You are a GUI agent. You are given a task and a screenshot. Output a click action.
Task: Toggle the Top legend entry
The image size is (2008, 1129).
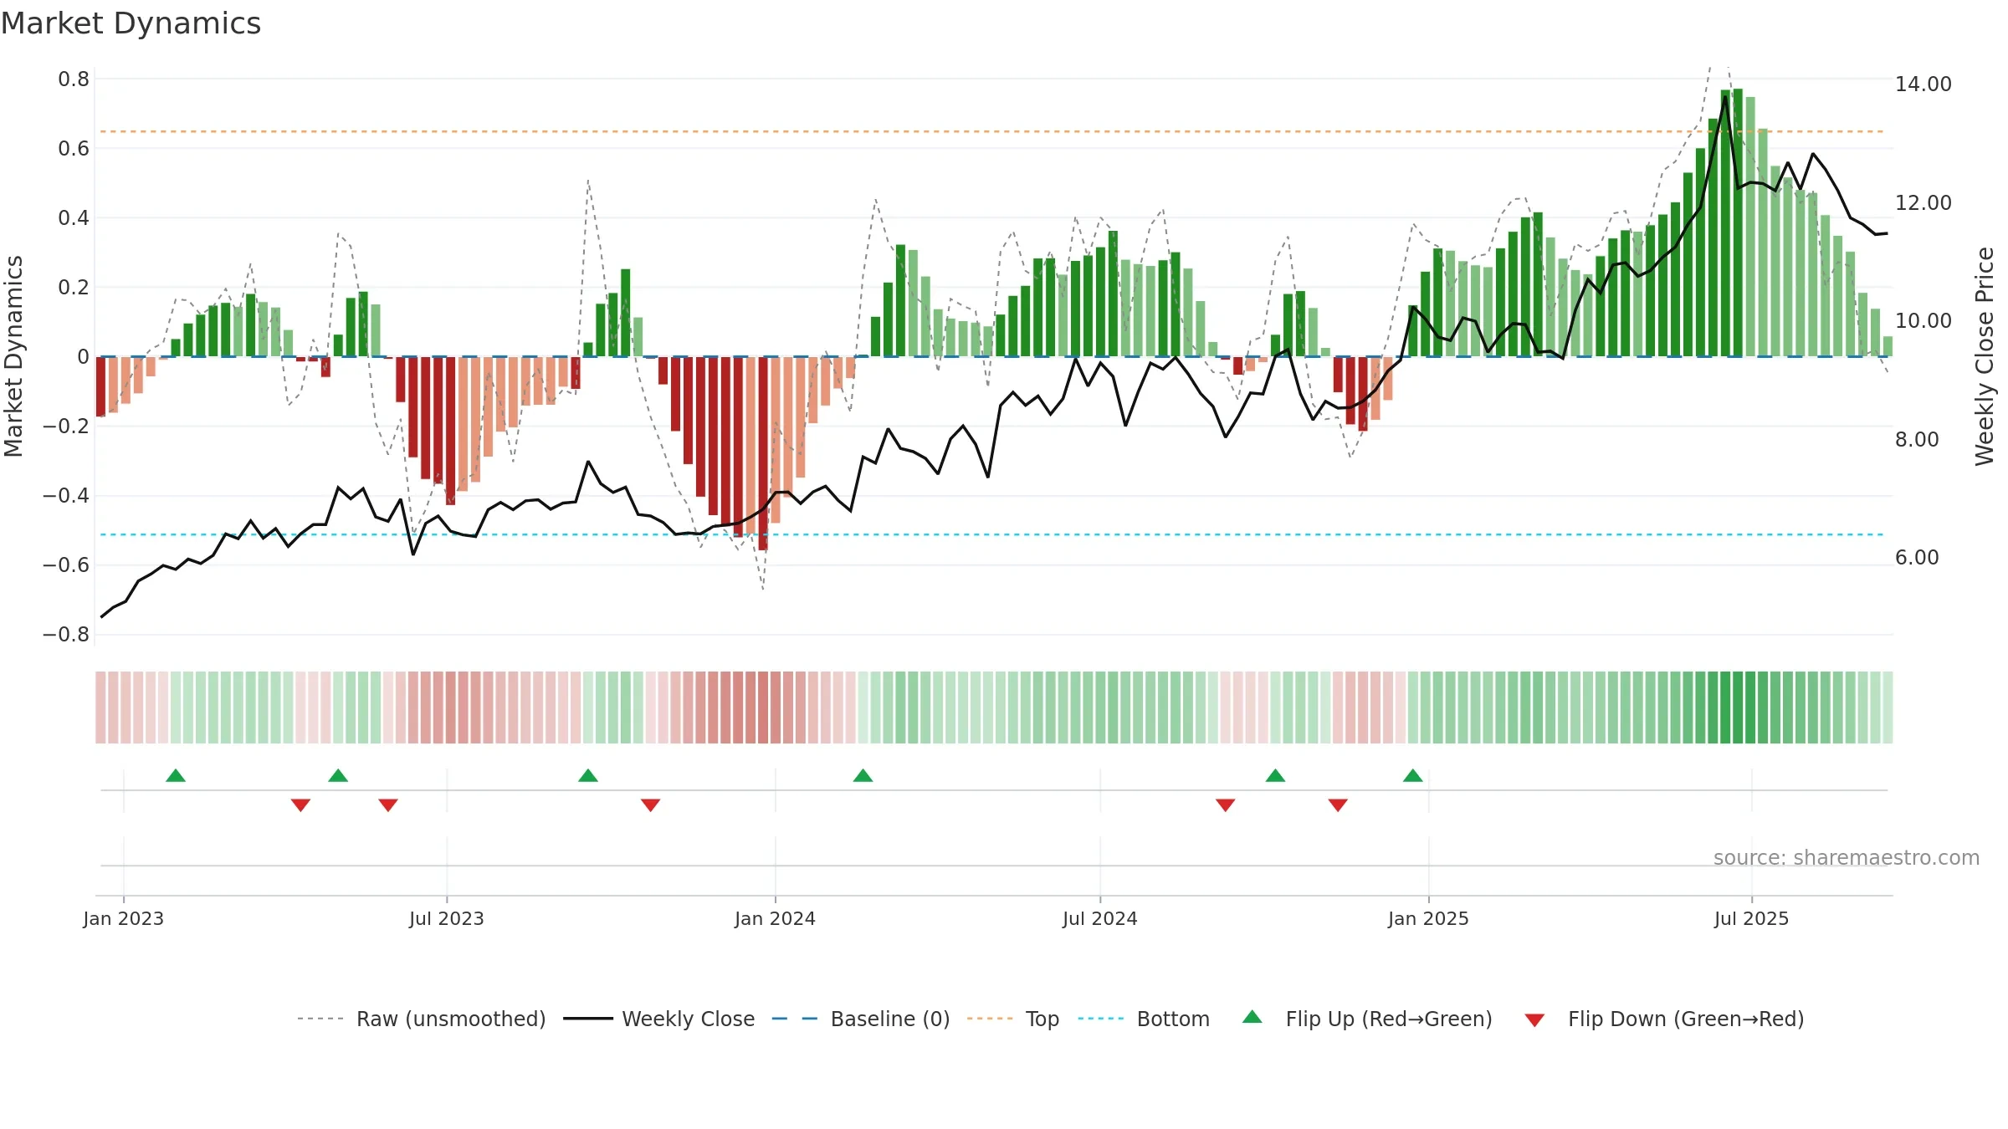tap(1012, 1019)
